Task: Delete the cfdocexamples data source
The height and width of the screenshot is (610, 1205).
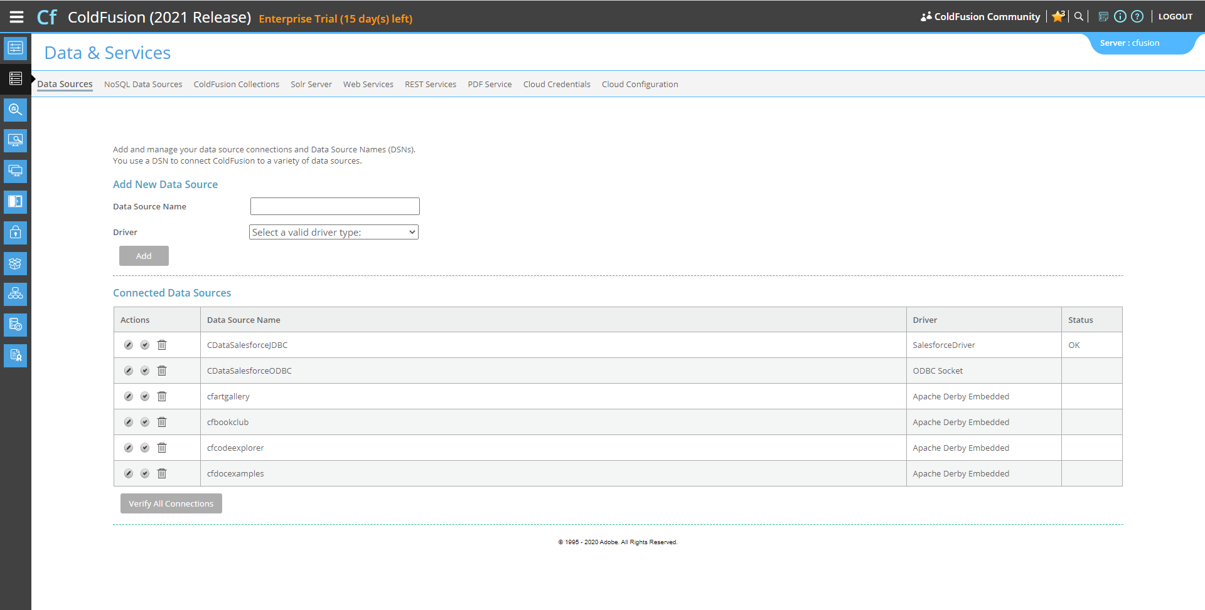Action: click(x=162, y=474)
